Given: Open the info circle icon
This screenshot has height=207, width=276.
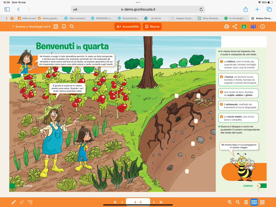Looking at the screenshot, I should pos(262,26).
